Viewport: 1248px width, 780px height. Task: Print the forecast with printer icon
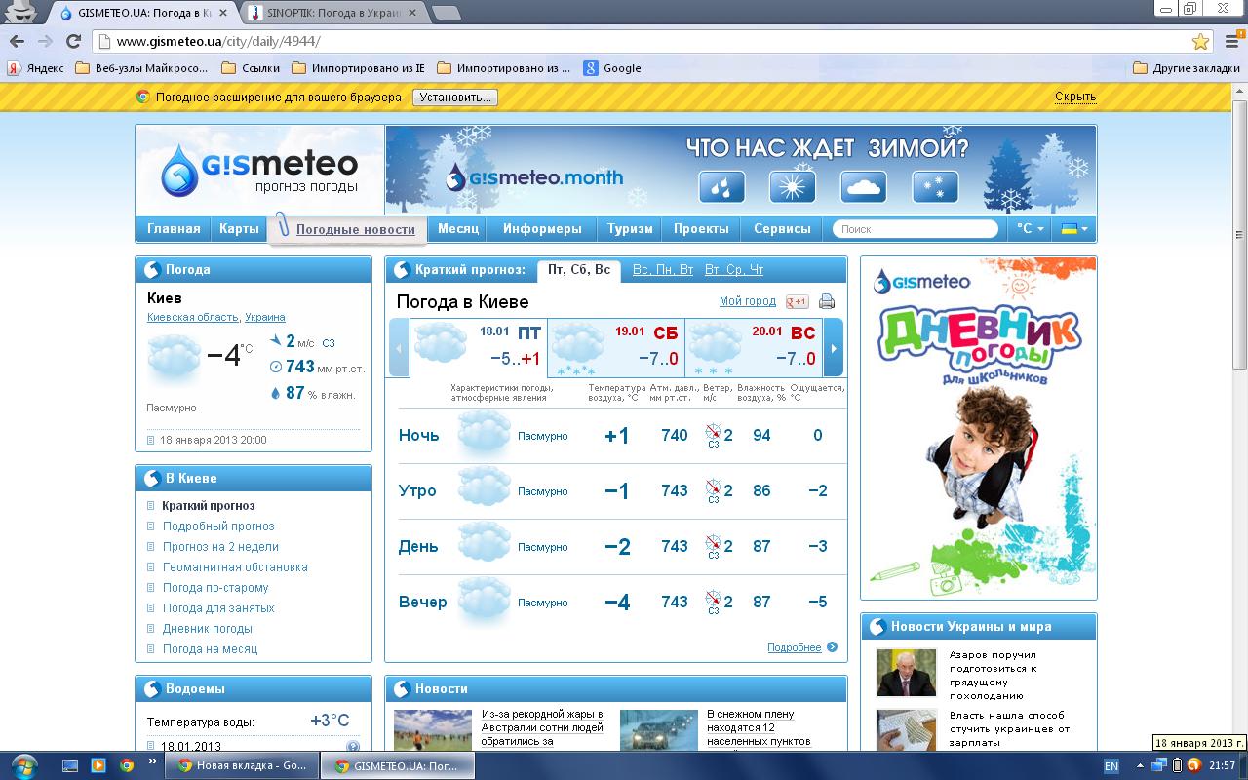click(x=827, y=301)
